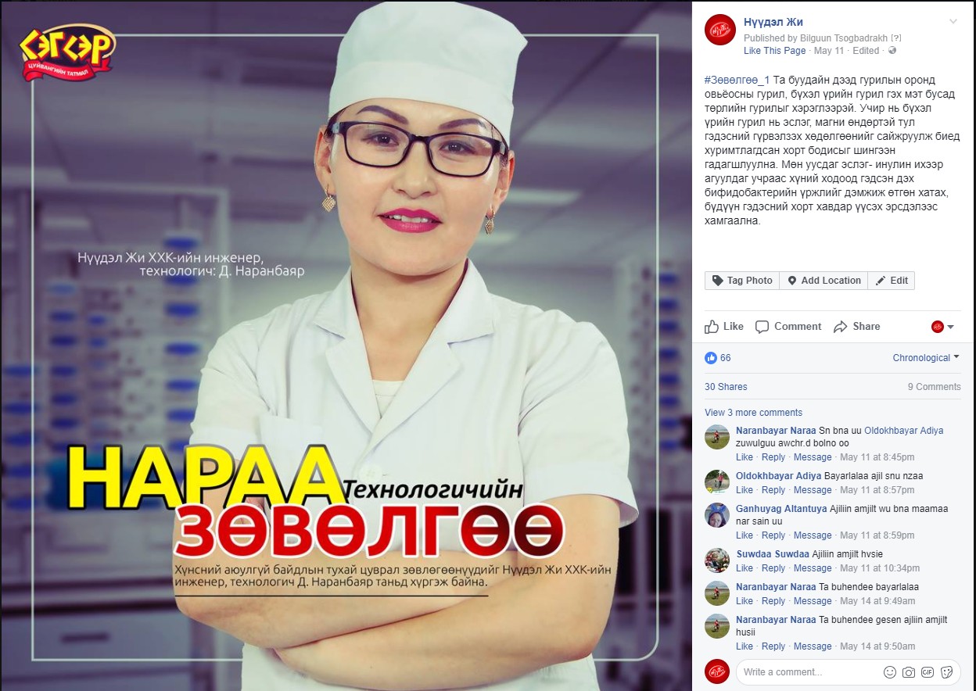The width and height of the screenshot is (976, 691).
Task: Click the Нүүдэл Жи page profile logo
Action: 720,30
